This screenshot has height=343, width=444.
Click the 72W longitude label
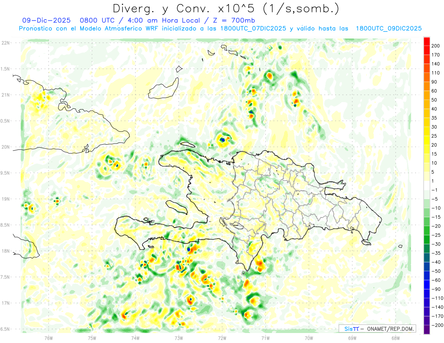click(222, 338)
